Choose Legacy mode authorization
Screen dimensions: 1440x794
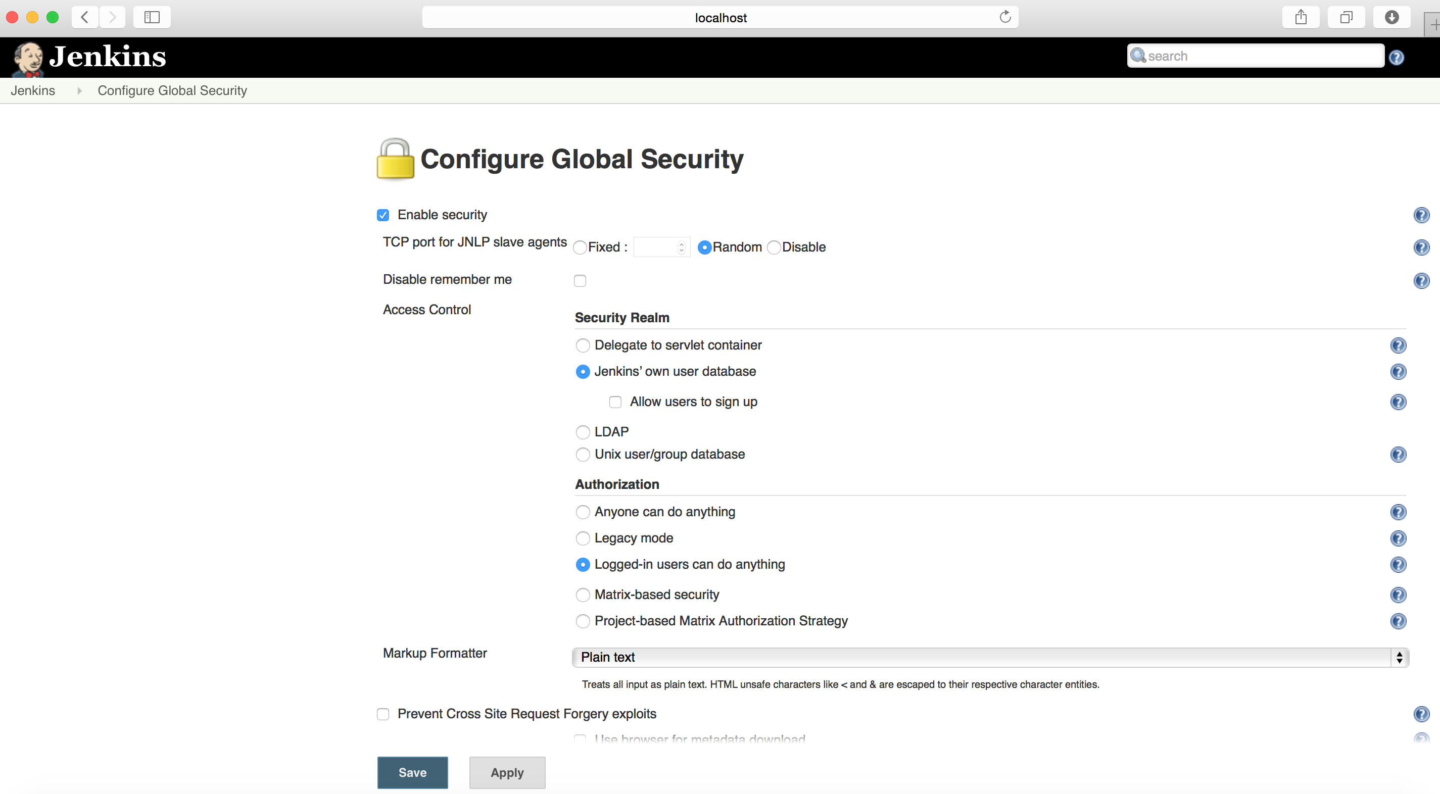(x=583, y=538)
